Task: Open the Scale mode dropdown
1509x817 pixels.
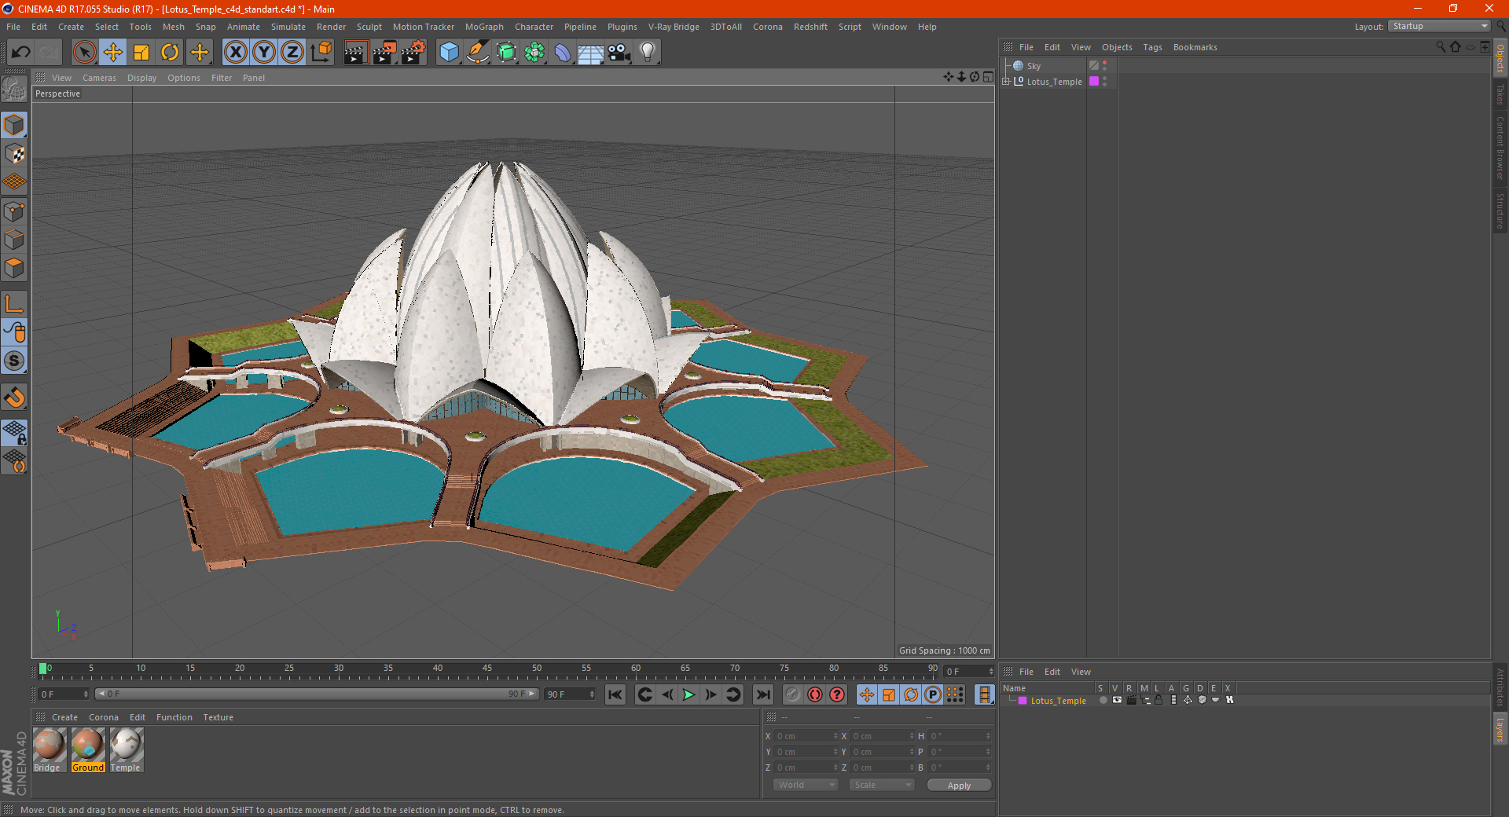Action: pyautogui.click(x=881, y=785)
